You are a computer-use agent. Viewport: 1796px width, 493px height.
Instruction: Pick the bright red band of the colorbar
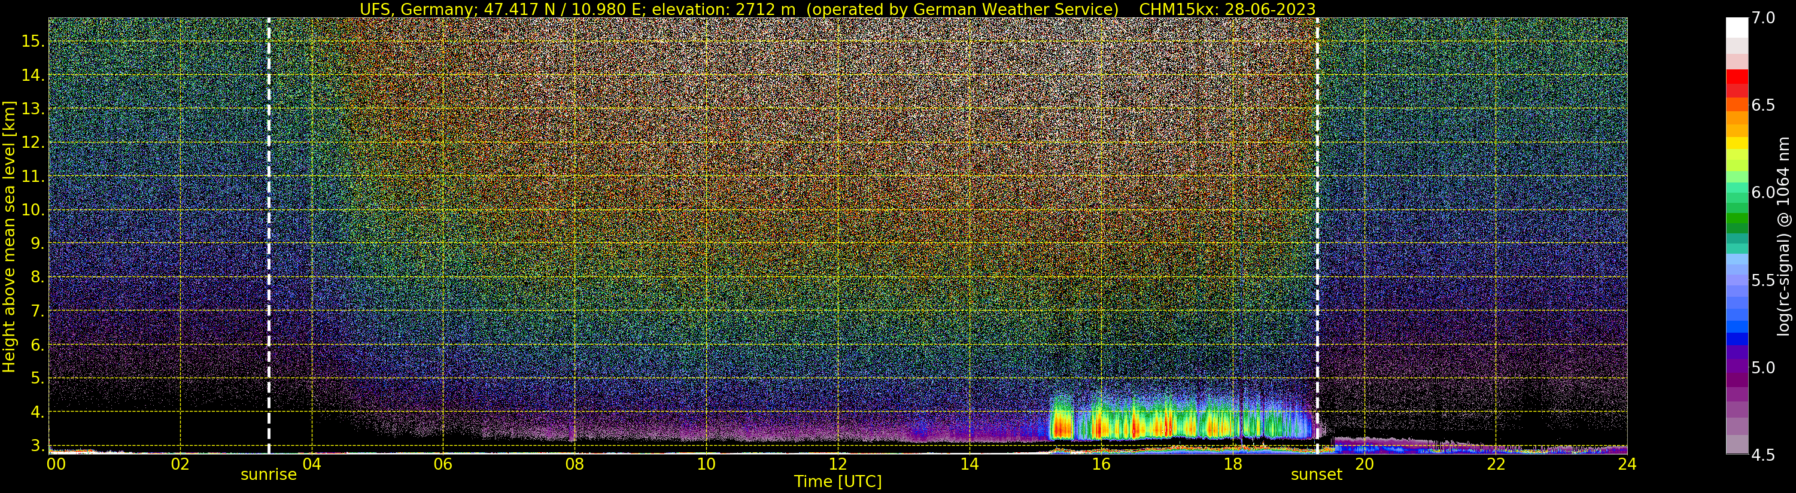tap(1737, 76)
